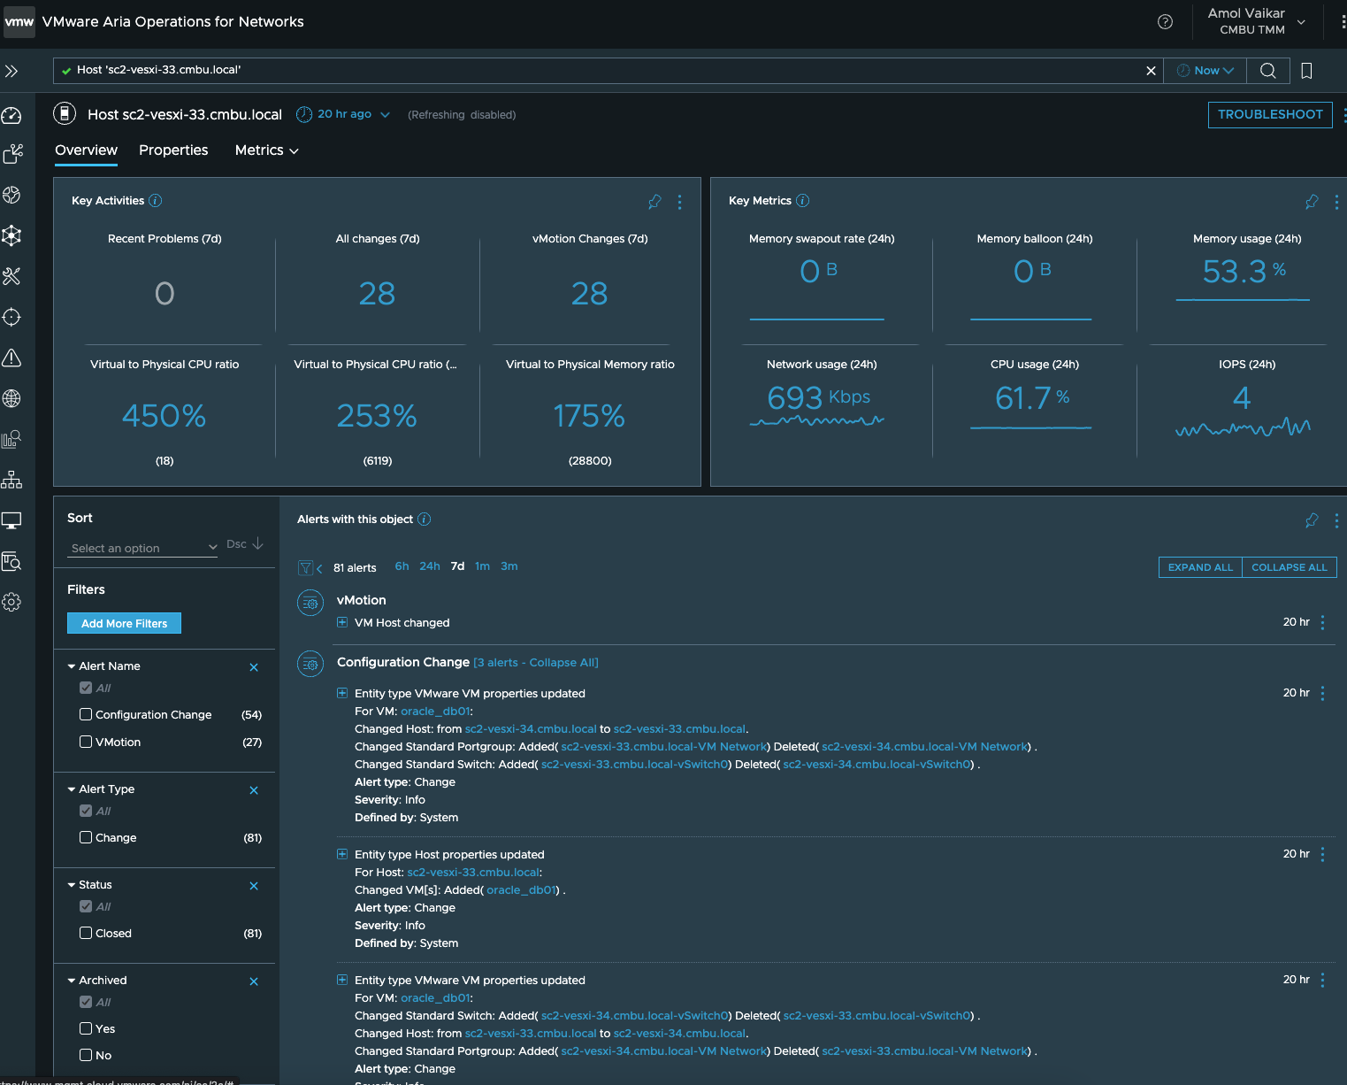Open the help question mark icon
Viewport: 1347px width, 1085px height.
(x=1165, y=22)
